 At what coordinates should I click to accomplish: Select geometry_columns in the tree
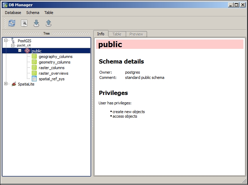[54, 62]
